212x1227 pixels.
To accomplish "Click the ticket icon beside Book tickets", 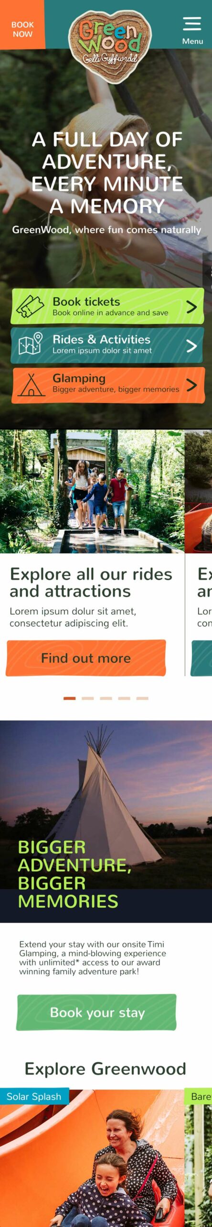I will click(x=30, y=306).
